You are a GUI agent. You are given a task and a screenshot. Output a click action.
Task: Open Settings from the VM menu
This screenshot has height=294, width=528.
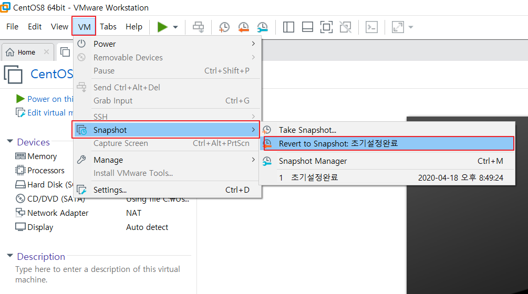coord(167,190)
